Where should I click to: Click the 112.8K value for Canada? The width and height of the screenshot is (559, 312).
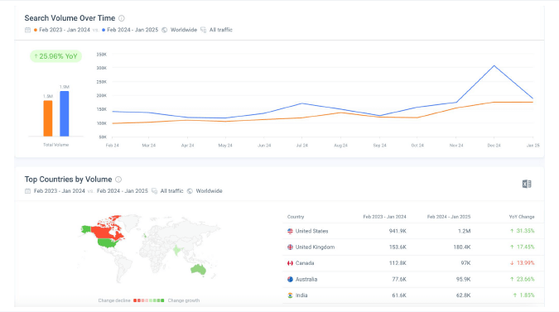[398, 263]
